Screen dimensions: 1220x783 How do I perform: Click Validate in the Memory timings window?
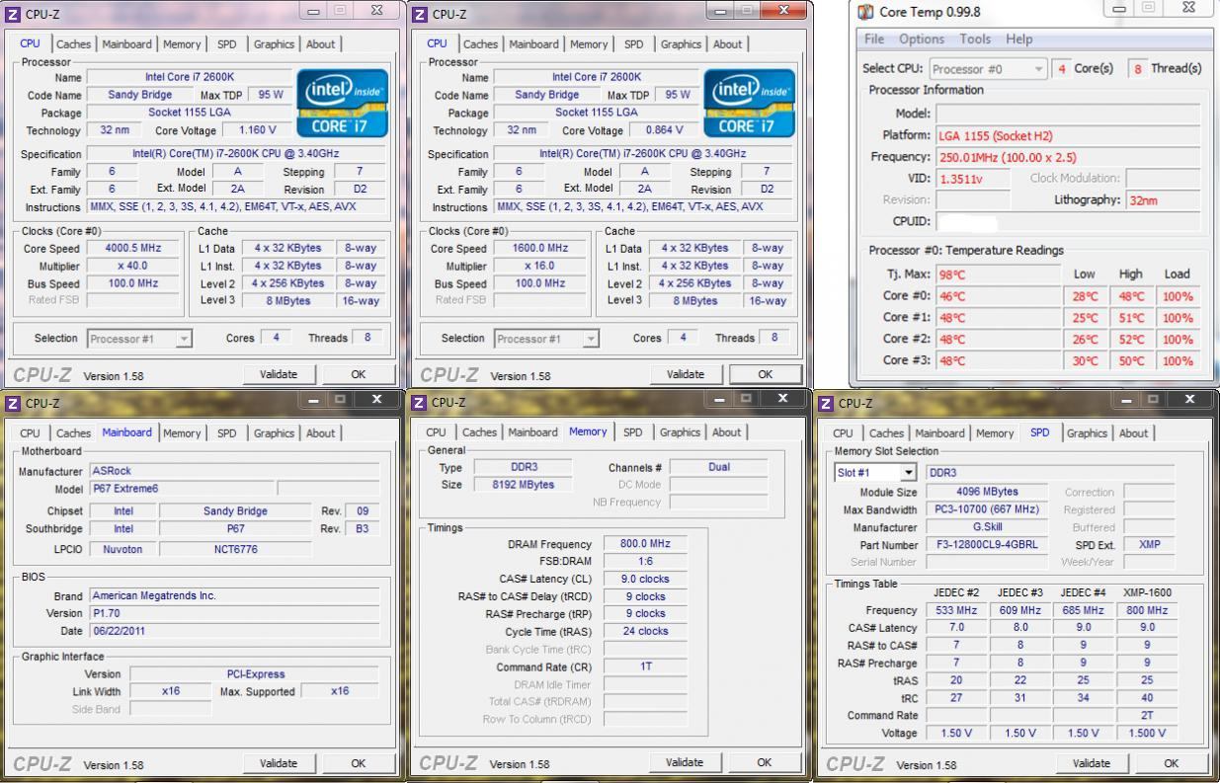[x=685, y=762]
